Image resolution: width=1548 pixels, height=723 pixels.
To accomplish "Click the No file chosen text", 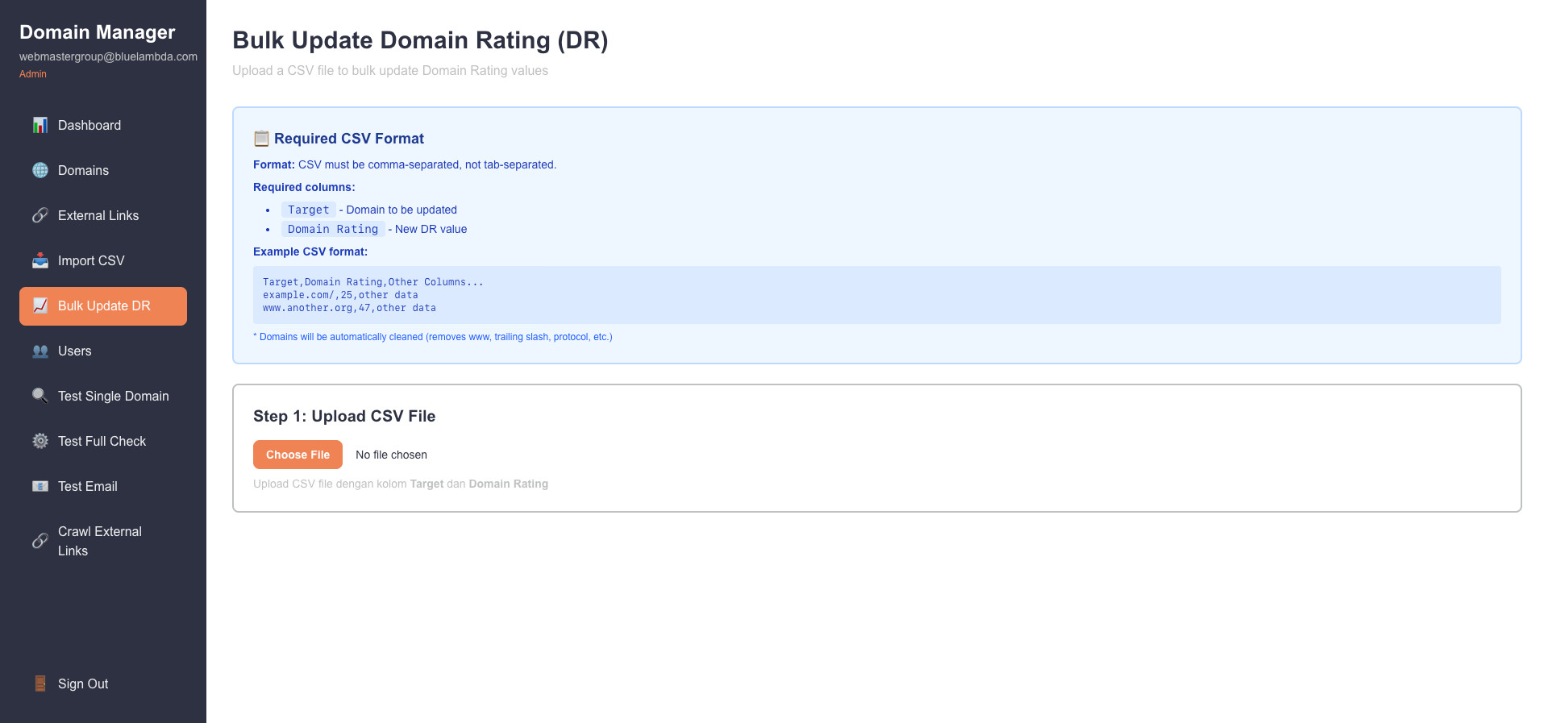I will 391,455.
